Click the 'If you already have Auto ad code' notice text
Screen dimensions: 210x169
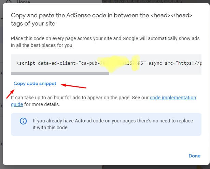coord(113,124)
